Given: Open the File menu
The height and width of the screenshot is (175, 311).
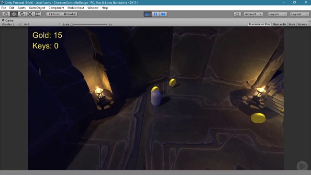Looking at the screenshot, I should (x=3, y=8).
